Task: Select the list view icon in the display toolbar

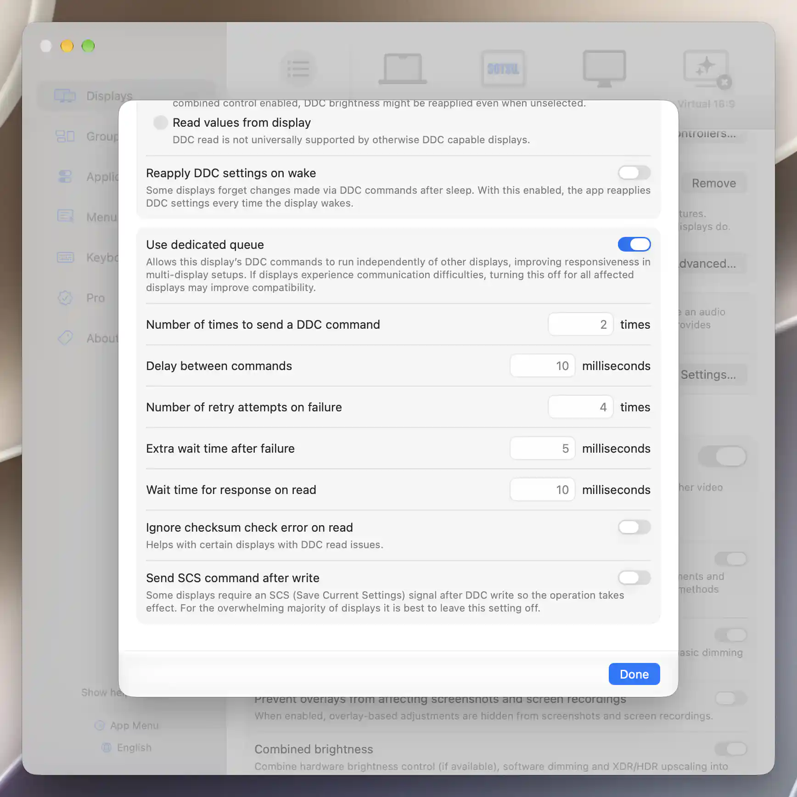Action: [298, 69]
